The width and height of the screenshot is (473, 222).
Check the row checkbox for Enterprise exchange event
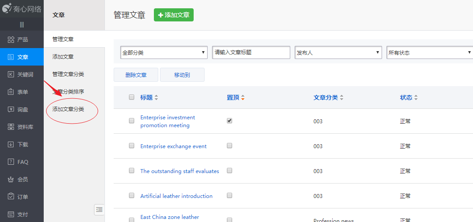(x=132, y=146)
